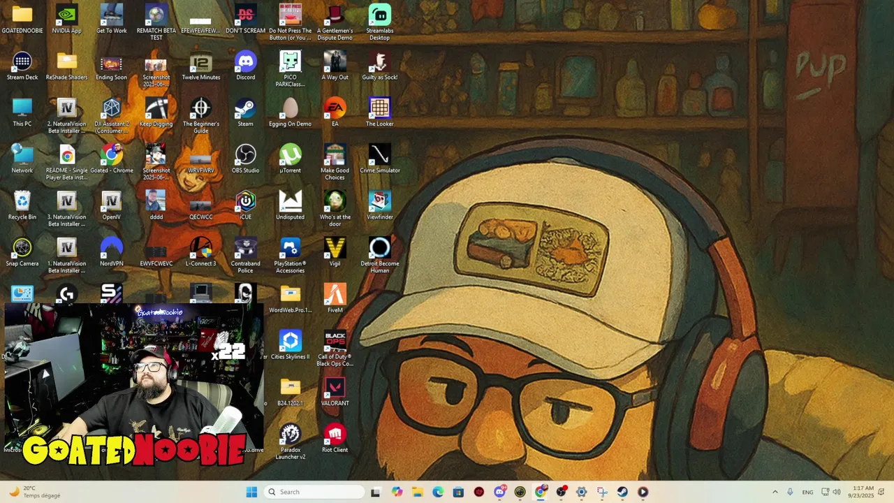This screenshot has width=894, height=503.
Task: Click the ENG language indicator
Action: coord(807,492)
